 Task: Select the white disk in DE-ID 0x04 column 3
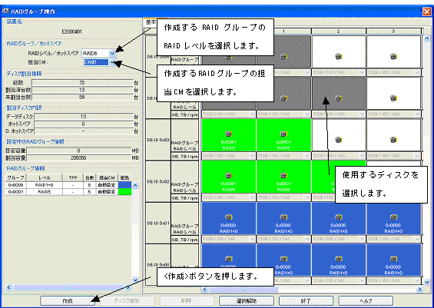(393, 94)
